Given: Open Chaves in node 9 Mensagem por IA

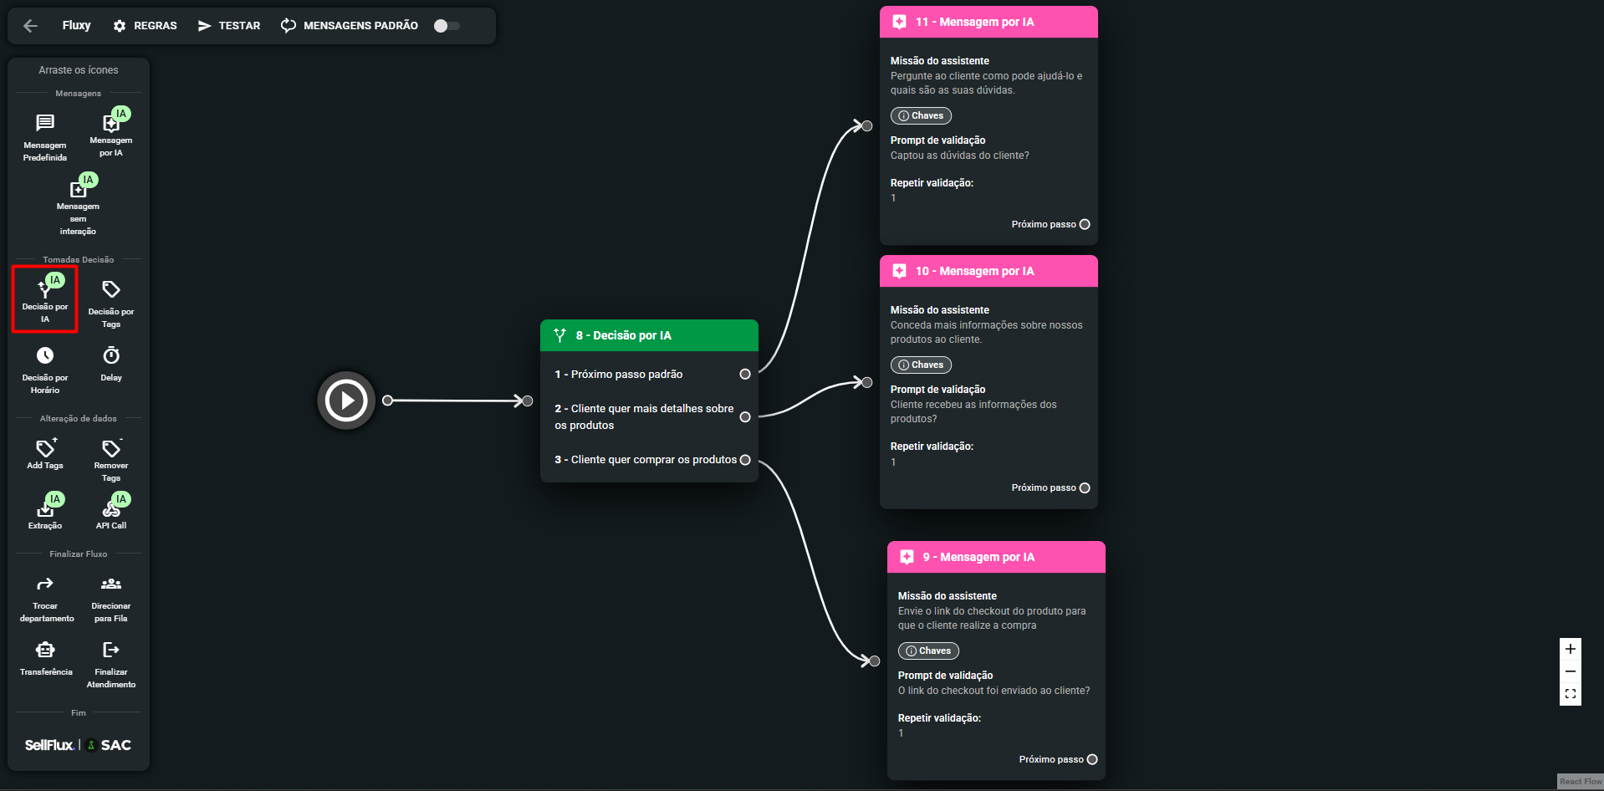Looking at the screenshot, I should (x=928, y=651).
